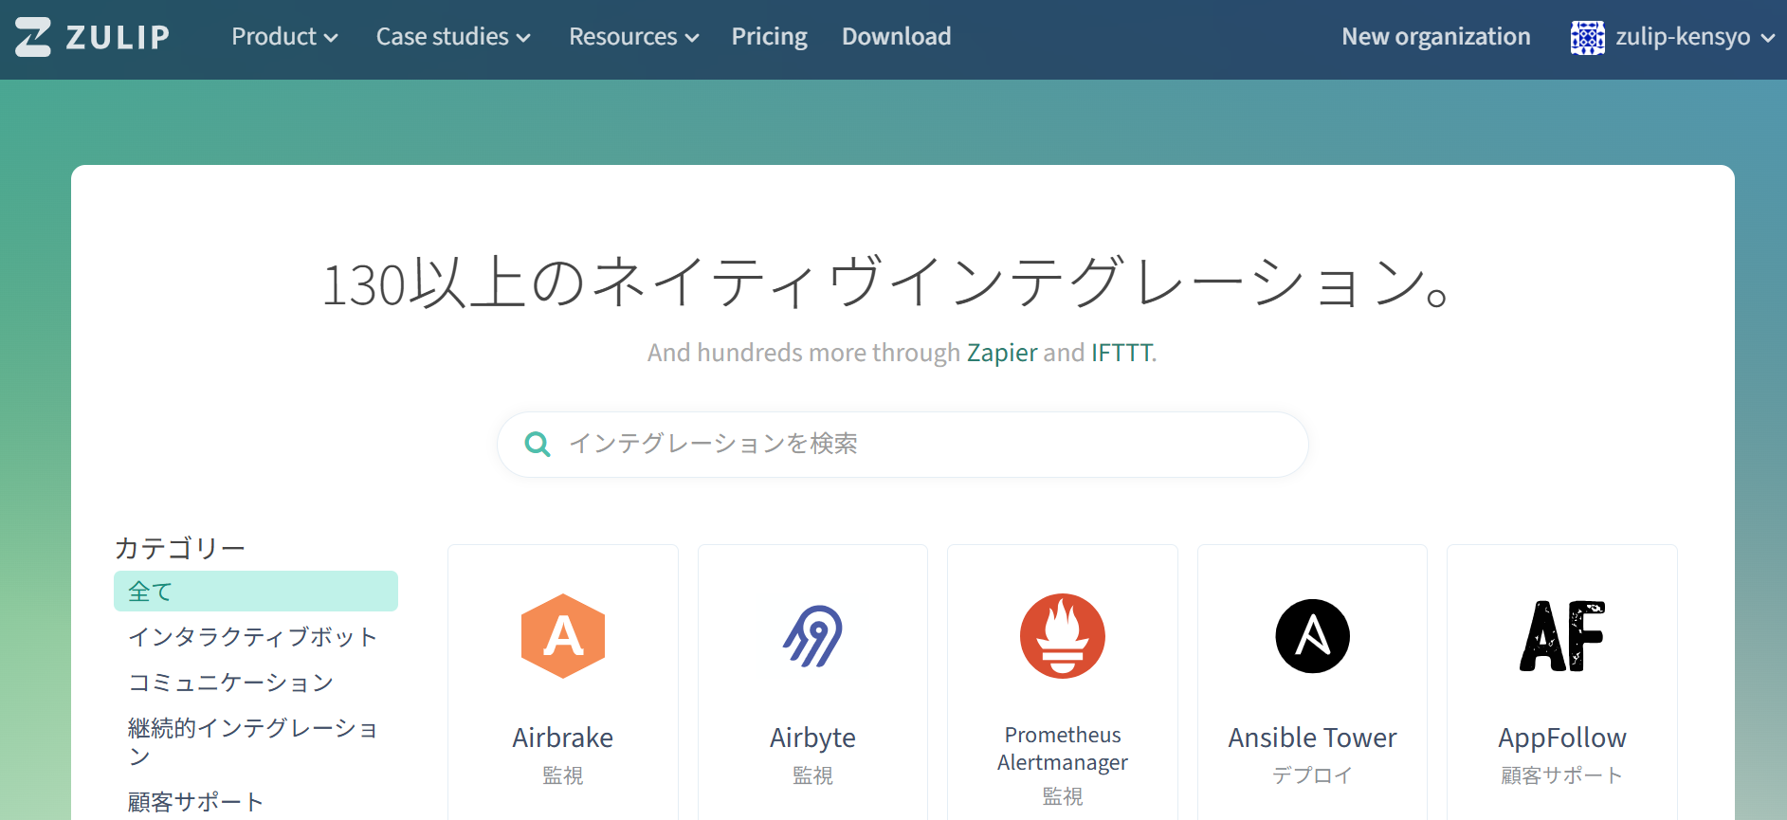The image size is (1787, 820).
Task: Expand the Resources menu
Action: [633, 37]
